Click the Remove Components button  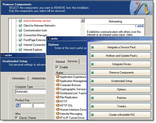pyautogui.click(x=120, y=73)
